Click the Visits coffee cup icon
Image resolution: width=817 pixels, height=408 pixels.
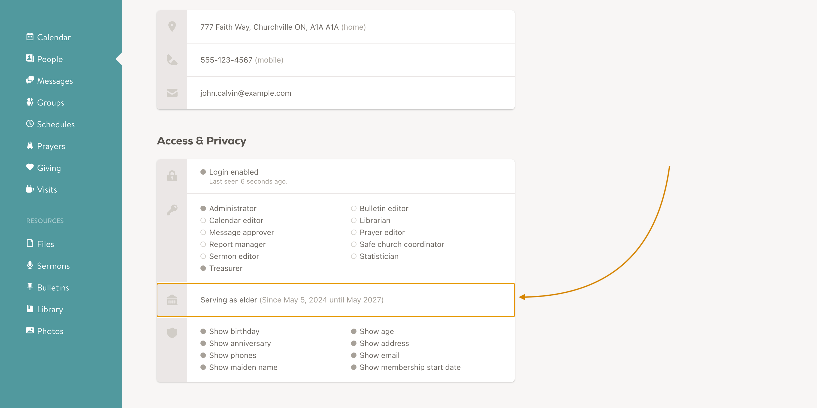30,189
